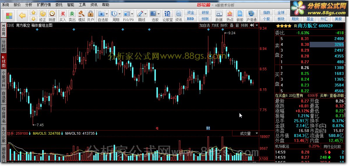The width and height of the screenshot is (349, 166).
Task: Open the 查看详细 link in order notice
Action: [x=337, y=95]
